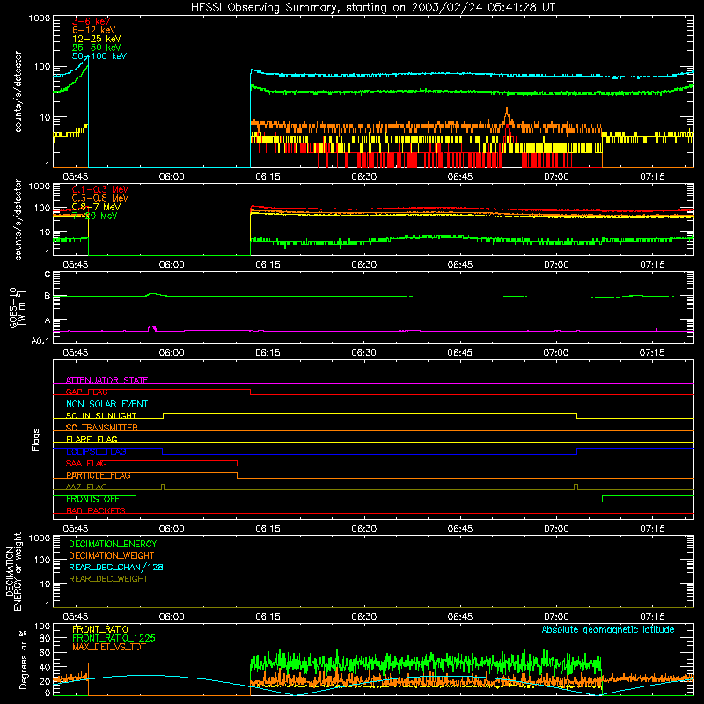Viewport: 704px width, 704px height.
Task: Click the GOES-10 [W m-2] axis label
Action: (18, 307)
